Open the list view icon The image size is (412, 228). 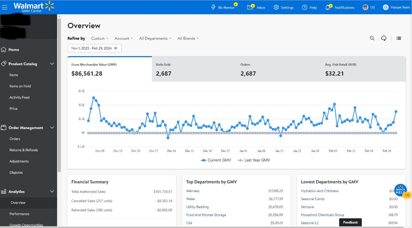point(399,38)
